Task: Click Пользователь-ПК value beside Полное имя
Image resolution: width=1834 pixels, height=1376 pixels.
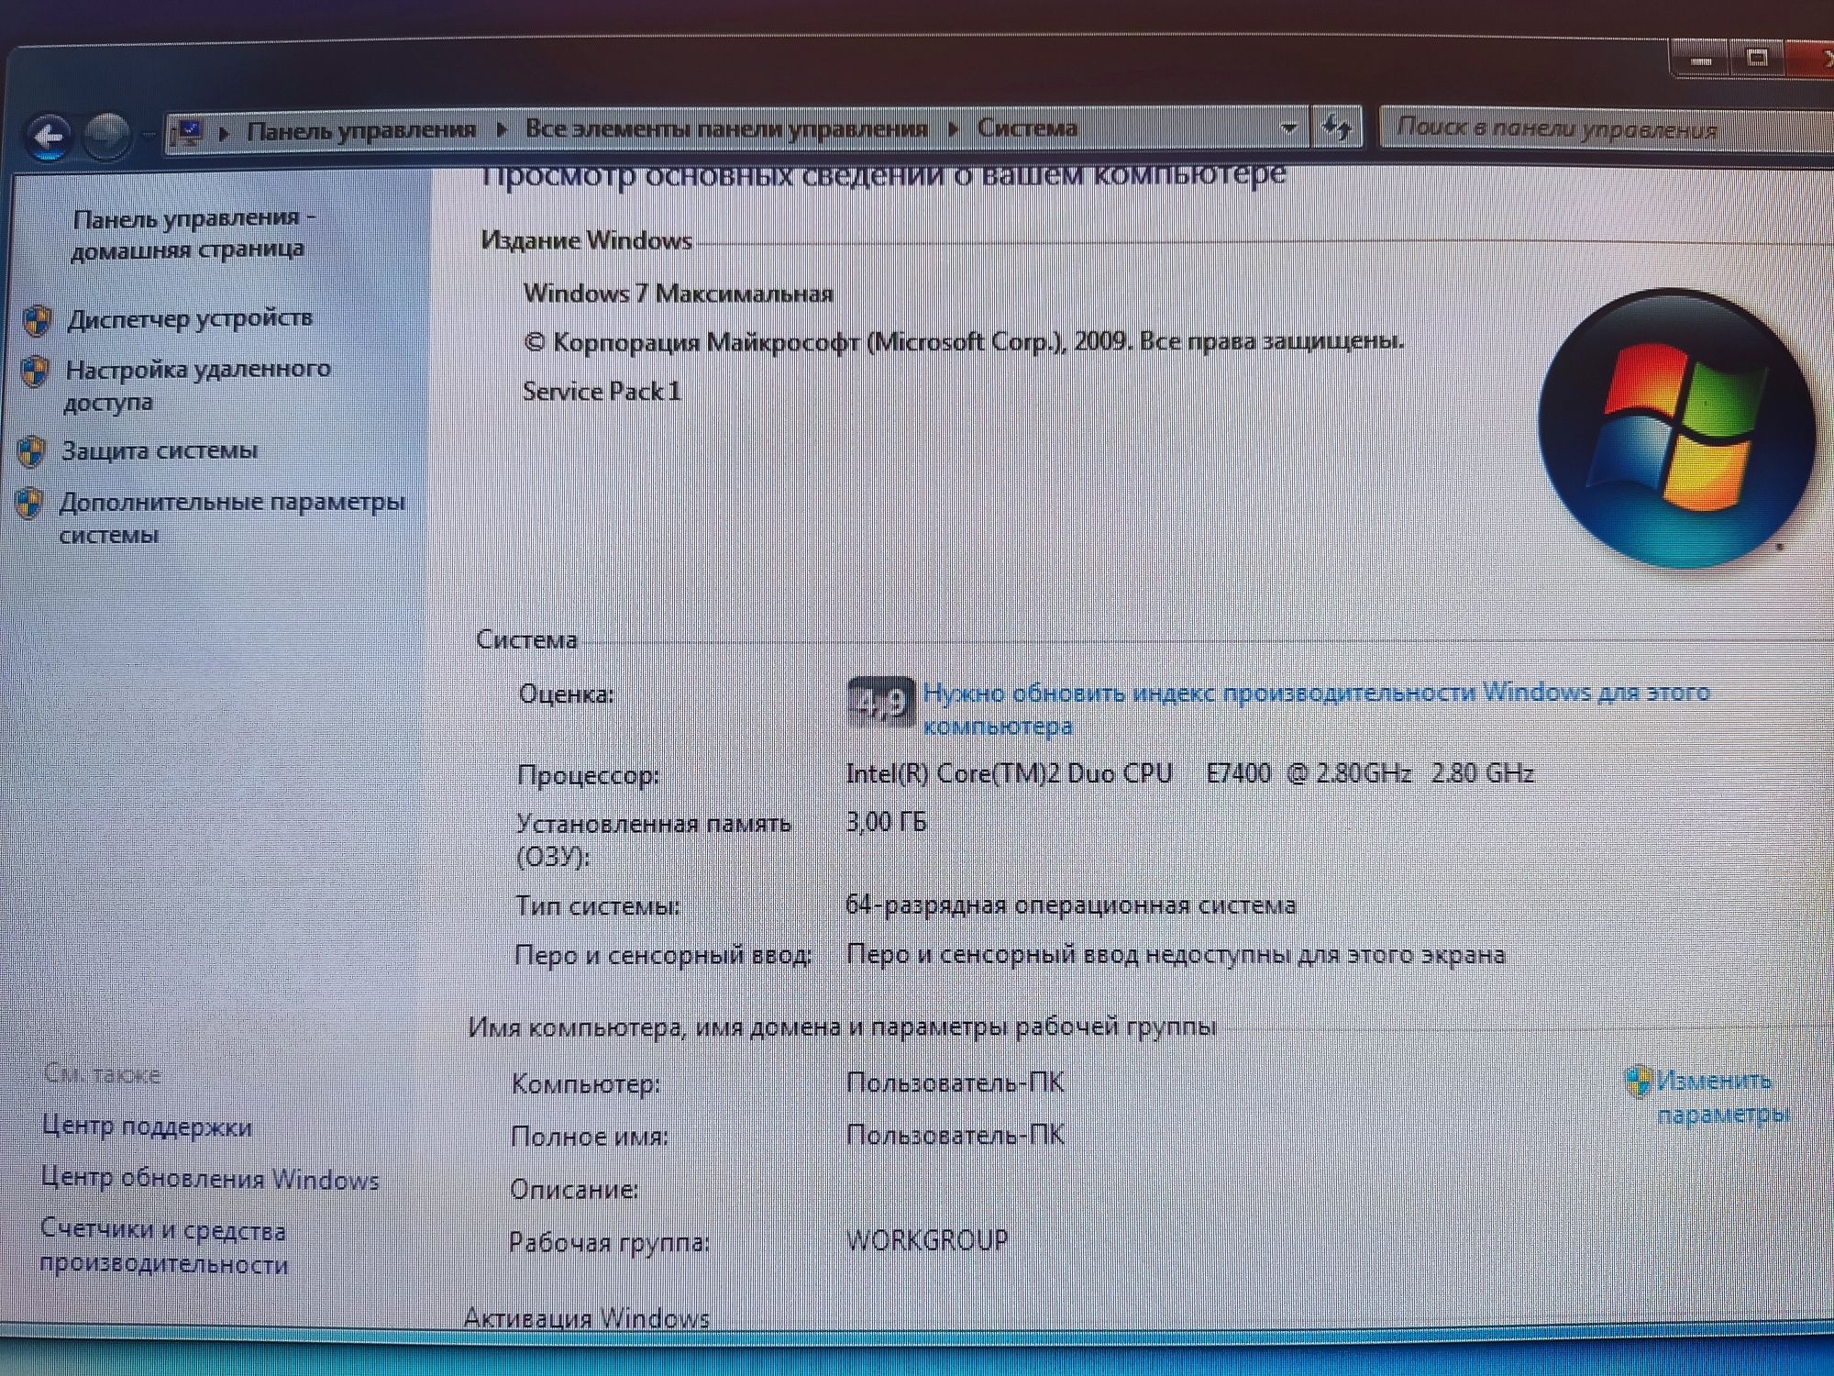Action: coord(955,1136)
